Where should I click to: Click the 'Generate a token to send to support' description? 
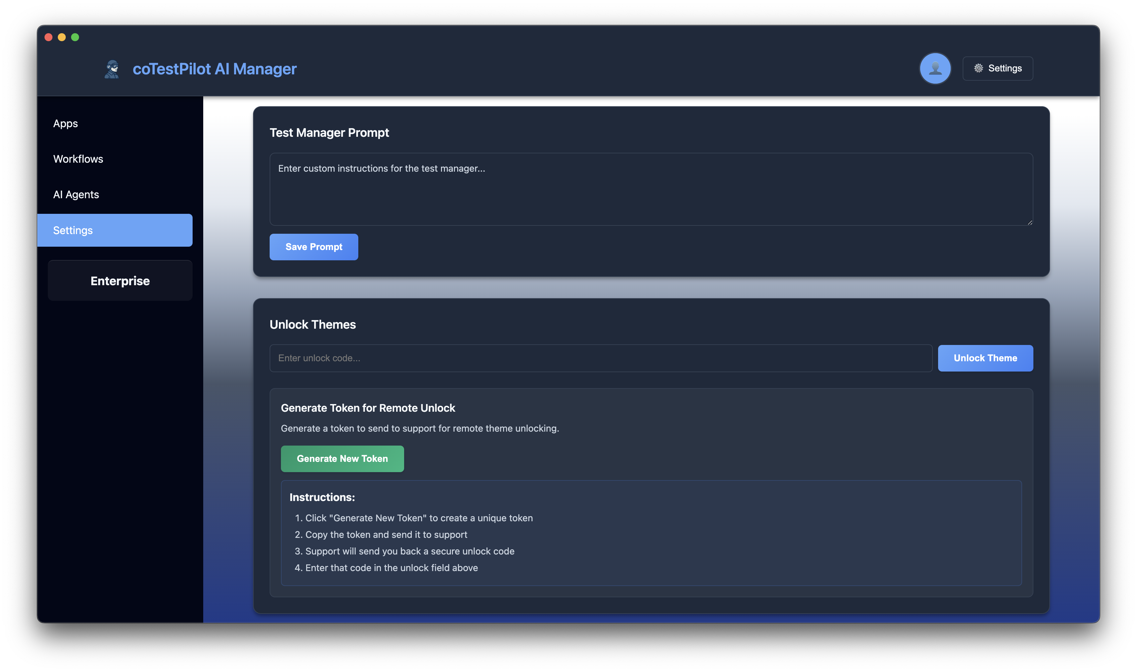[420, 428]
